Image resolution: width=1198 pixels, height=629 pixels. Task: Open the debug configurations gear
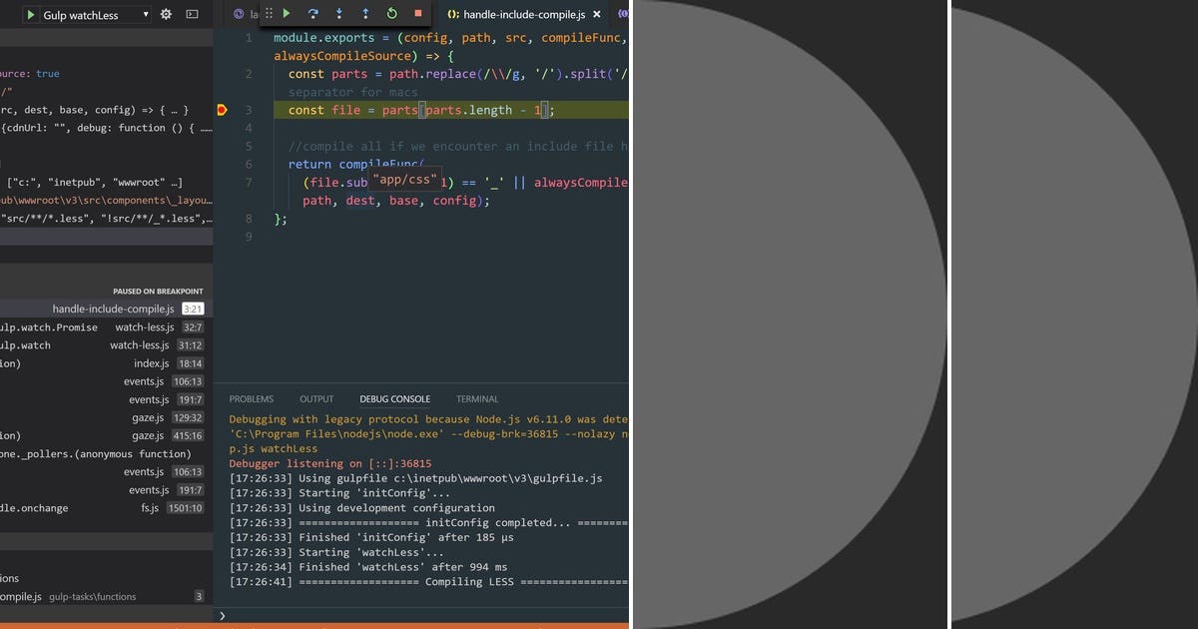tap(166, 14)
